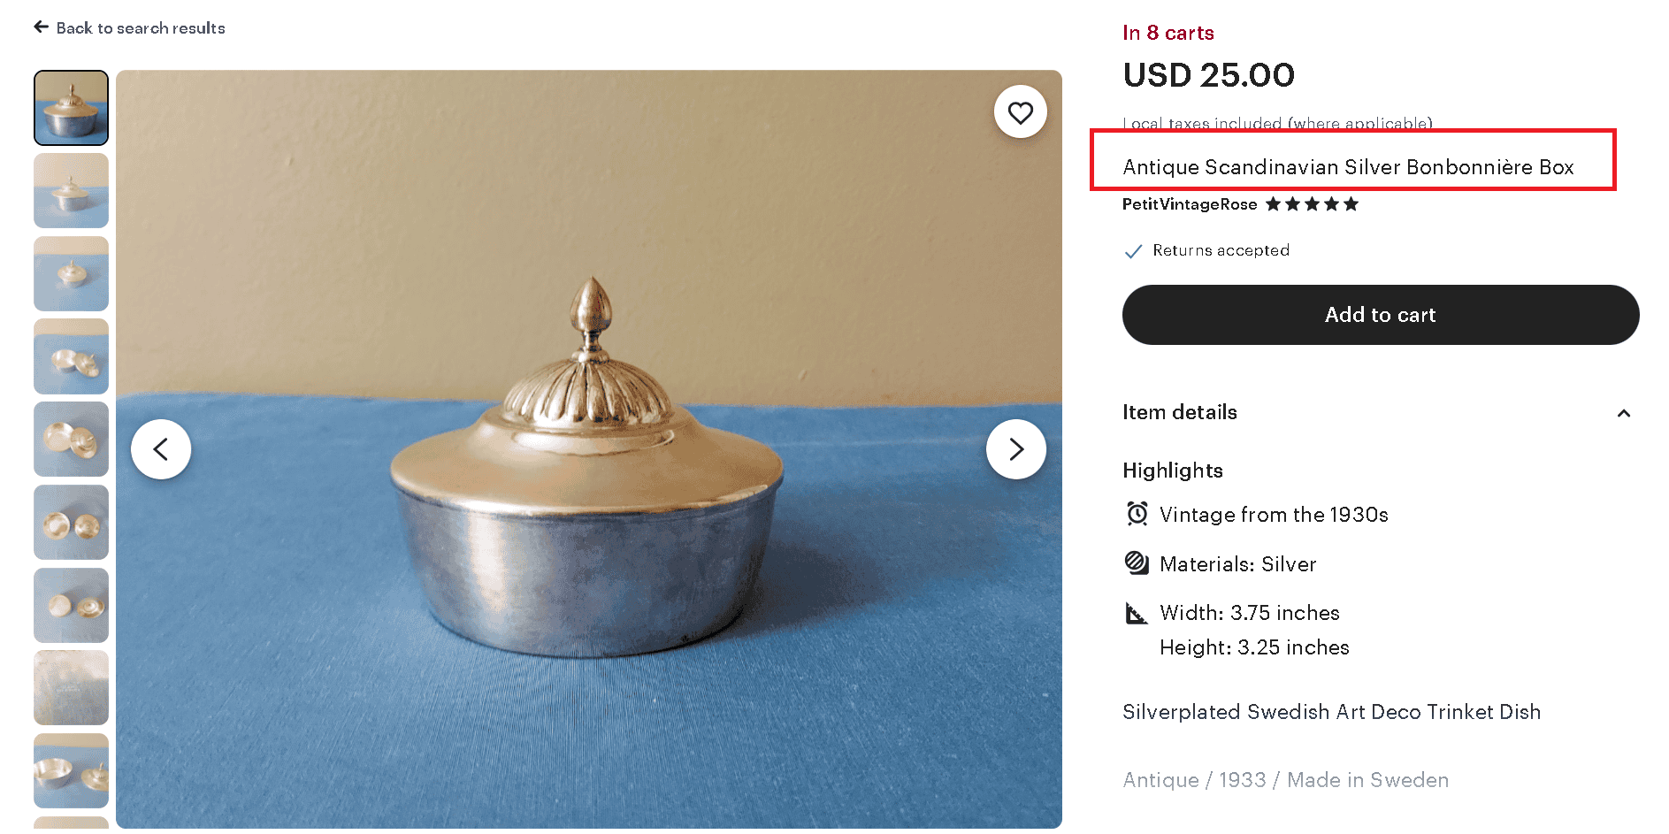The image size is (1669, 834).
Task: Open the fourth thumbnail with lid off
Action: pos(71,356)
